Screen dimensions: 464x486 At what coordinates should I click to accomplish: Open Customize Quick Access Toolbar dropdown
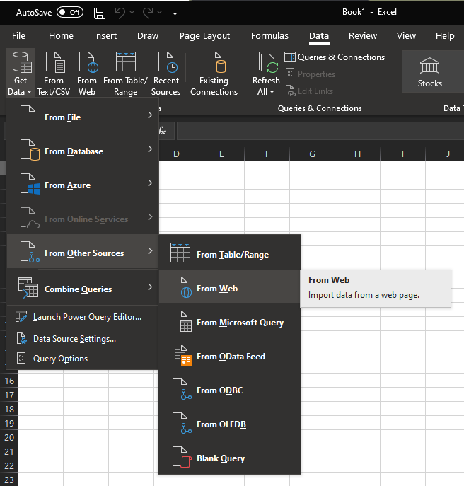tap(175, 13)
